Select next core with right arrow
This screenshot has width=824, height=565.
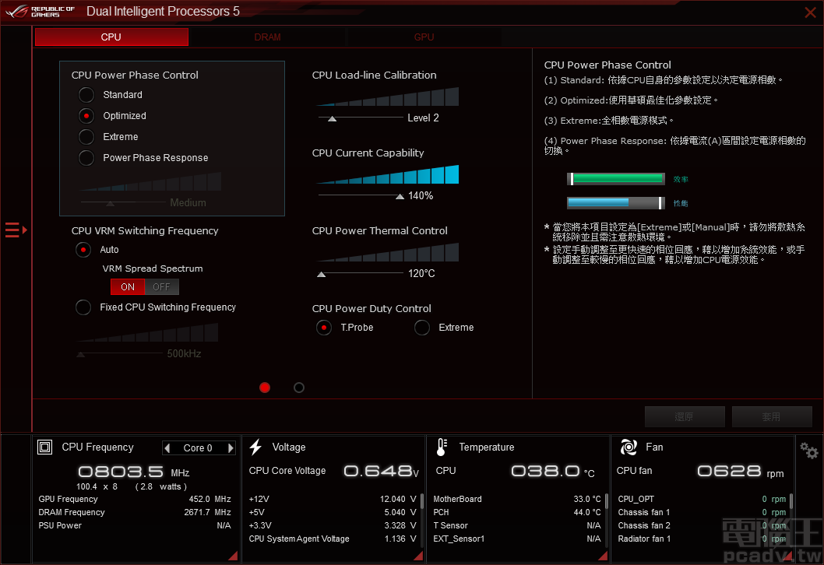(231, 448)
